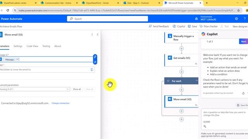
Task: Switch to the Parameters tab
Action: [x=4, y=46]
